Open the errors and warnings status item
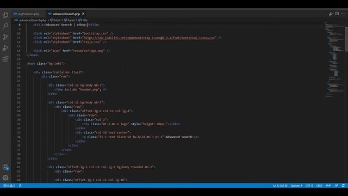The image size is (348, 196). (x=9, y=186)
